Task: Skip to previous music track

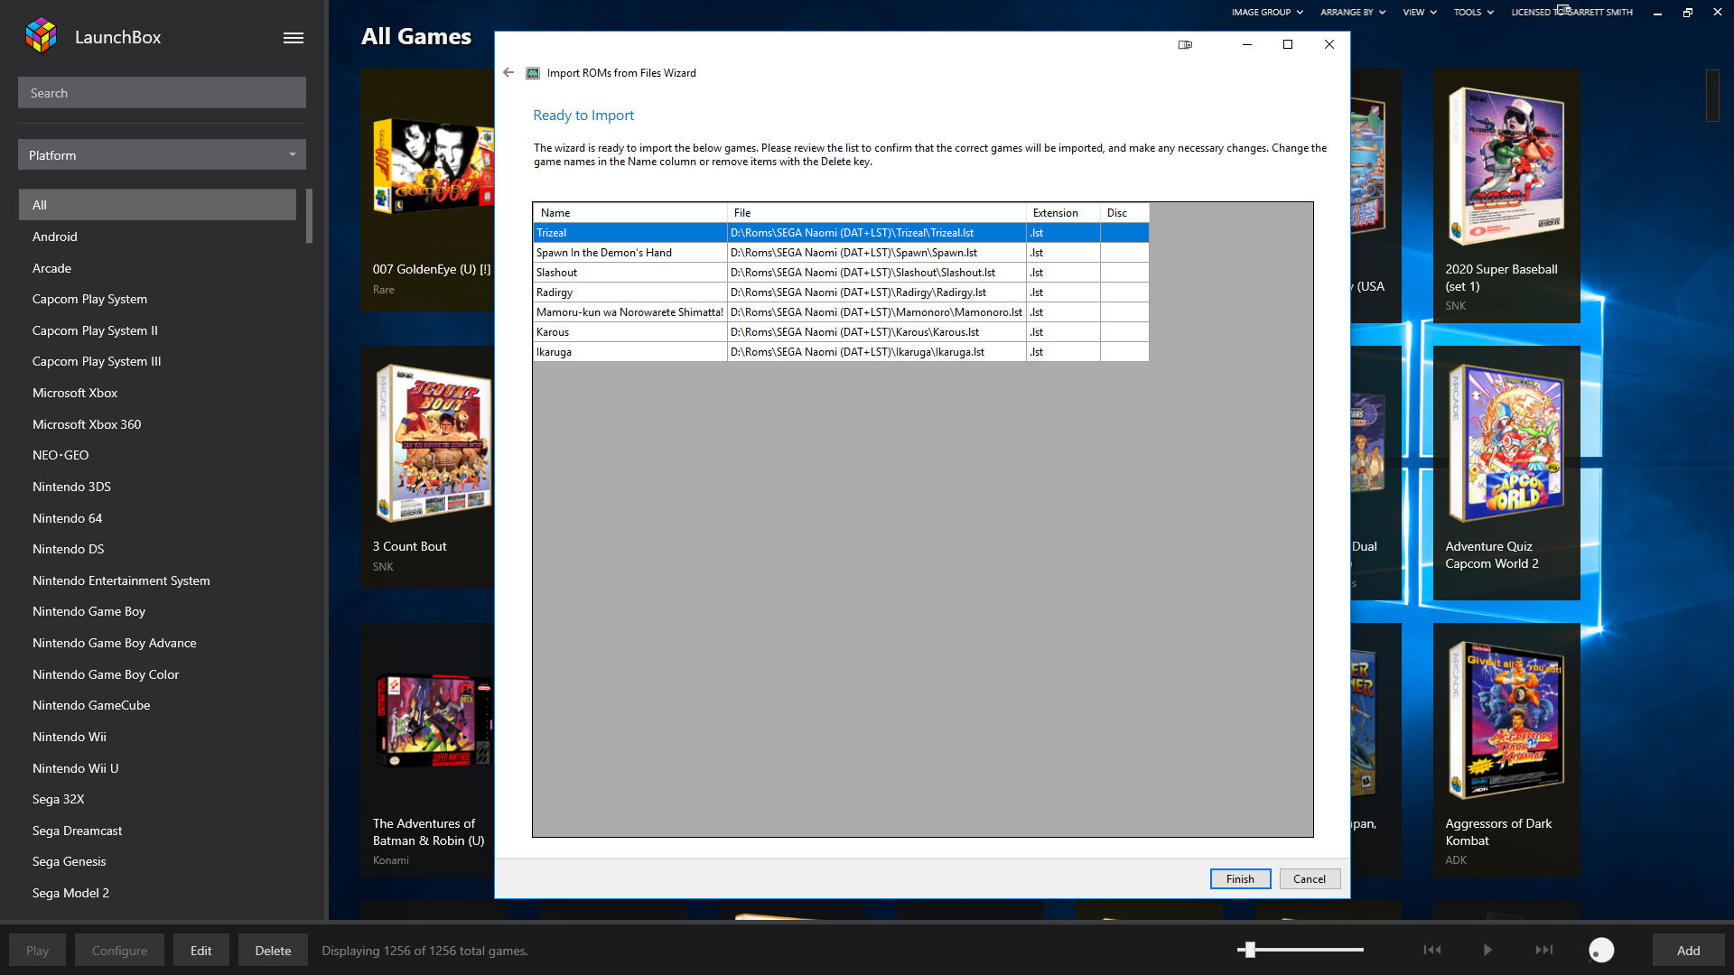Action: tap(1432, 950)
